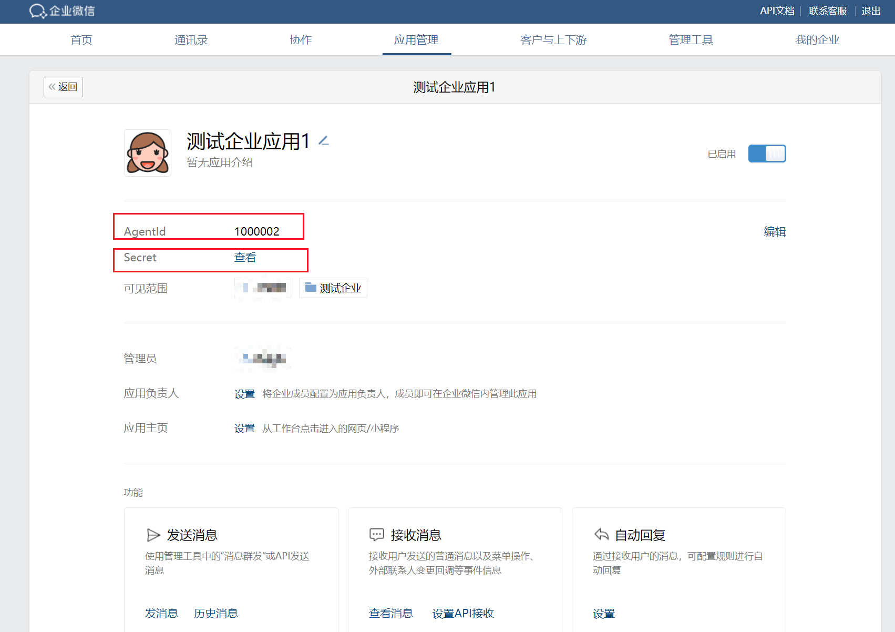Click 查看 to reveal the Secret

click(245, 258)
